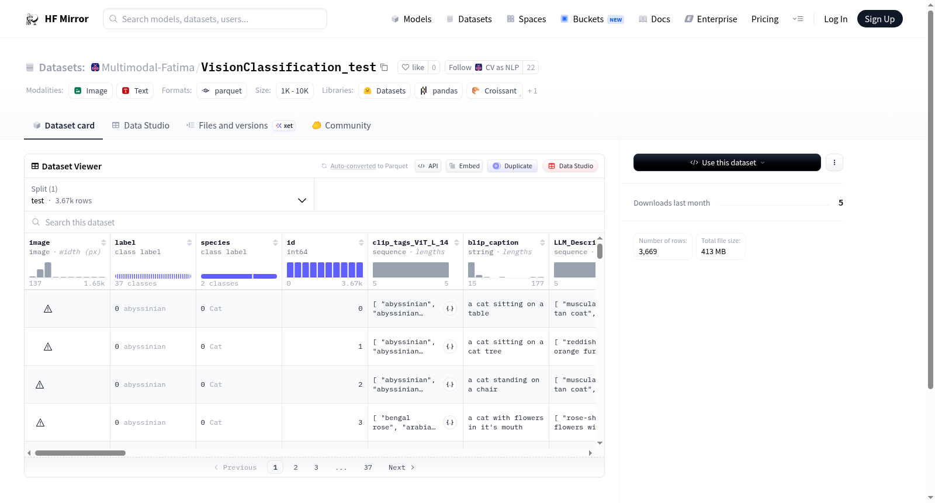Focus the main search models box
The height and width of the screenshot is (503, 935).
click(215, 19)
